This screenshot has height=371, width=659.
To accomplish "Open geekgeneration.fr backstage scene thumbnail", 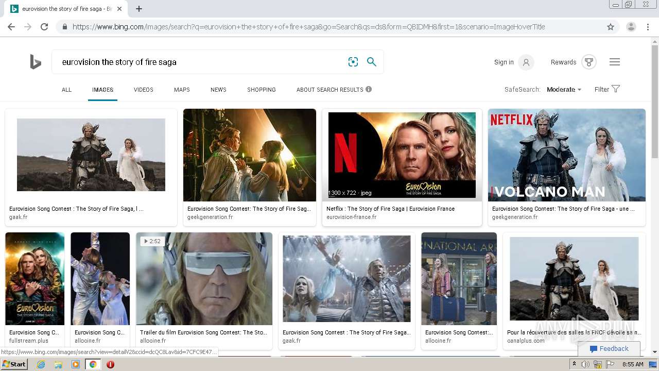I will click(250, 155).
